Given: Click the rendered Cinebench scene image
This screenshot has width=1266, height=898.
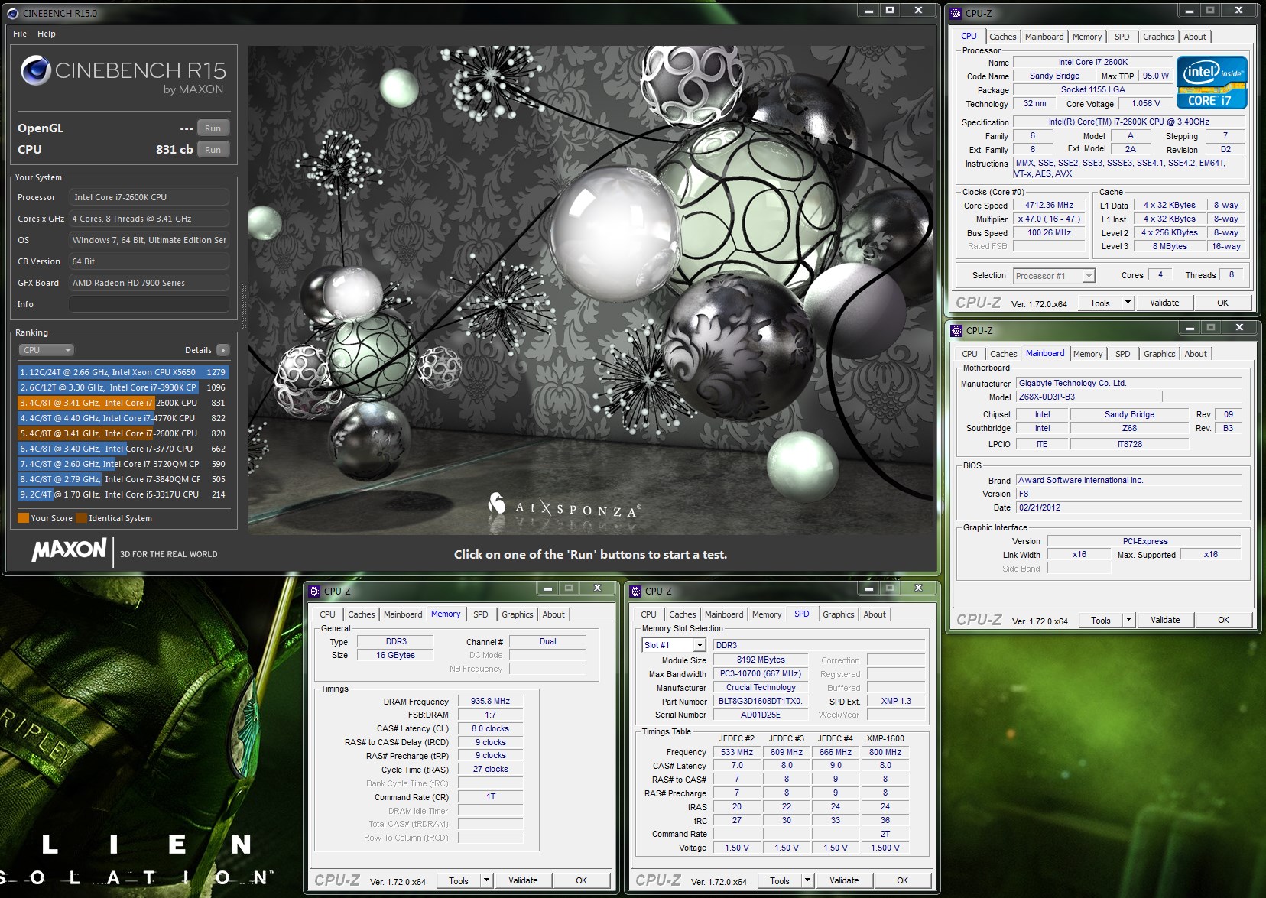Looking at the screenshot, I should (591, 290).
